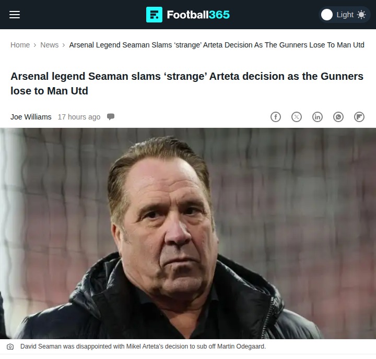Click the sun icon in the theme switcher
The image size is (376, 359).
tap(361, 15)
